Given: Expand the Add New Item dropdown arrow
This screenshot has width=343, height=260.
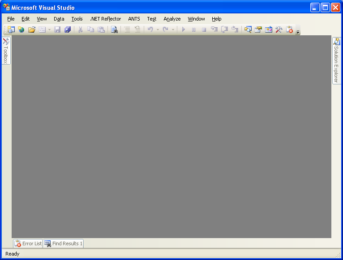Looking at the screenshot, I should pos(48,29).
